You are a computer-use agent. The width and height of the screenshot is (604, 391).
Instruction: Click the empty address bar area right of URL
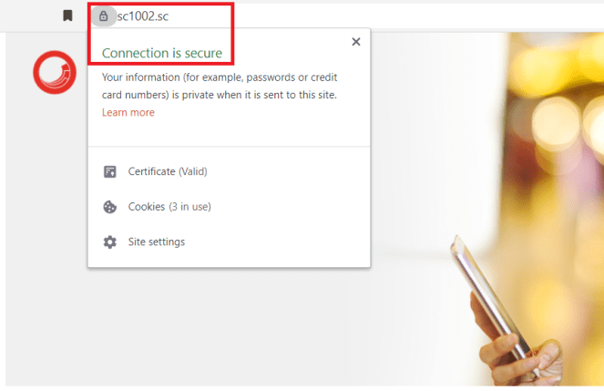coord(385,16)
